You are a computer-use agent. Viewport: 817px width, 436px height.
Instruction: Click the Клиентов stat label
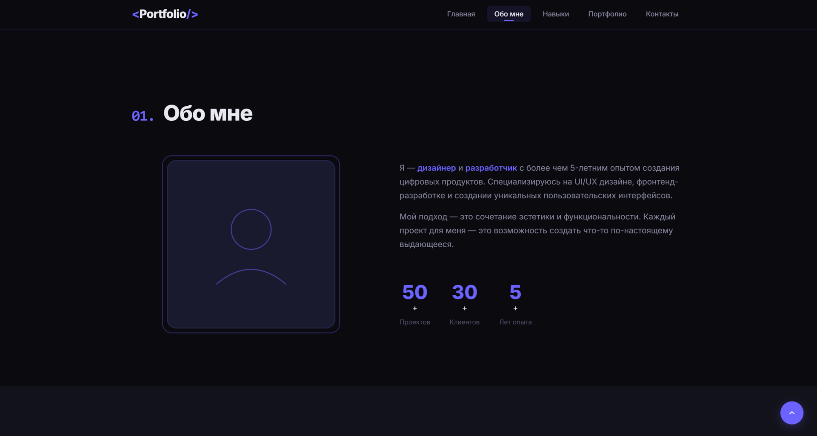464,322
